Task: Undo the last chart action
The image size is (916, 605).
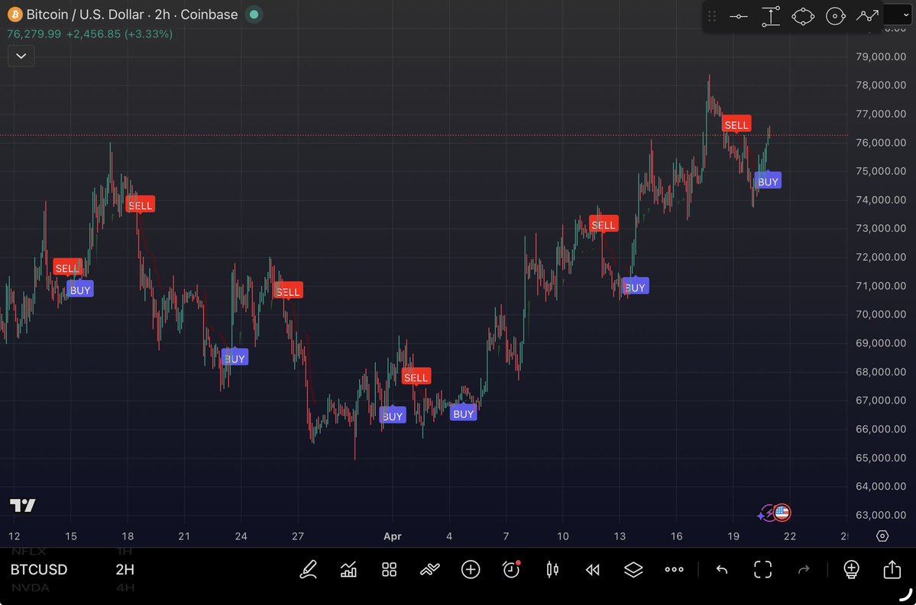Action: 722,569
